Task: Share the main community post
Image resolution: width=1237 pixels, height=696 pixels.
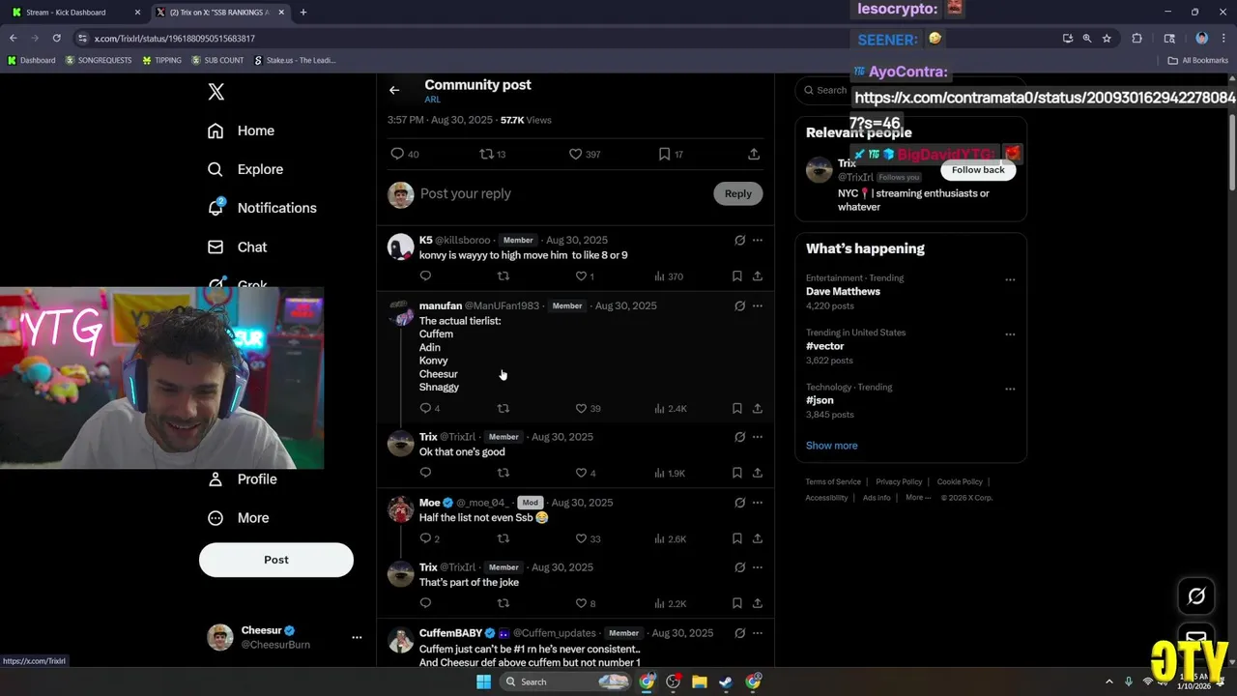Action: pos(754,154)
